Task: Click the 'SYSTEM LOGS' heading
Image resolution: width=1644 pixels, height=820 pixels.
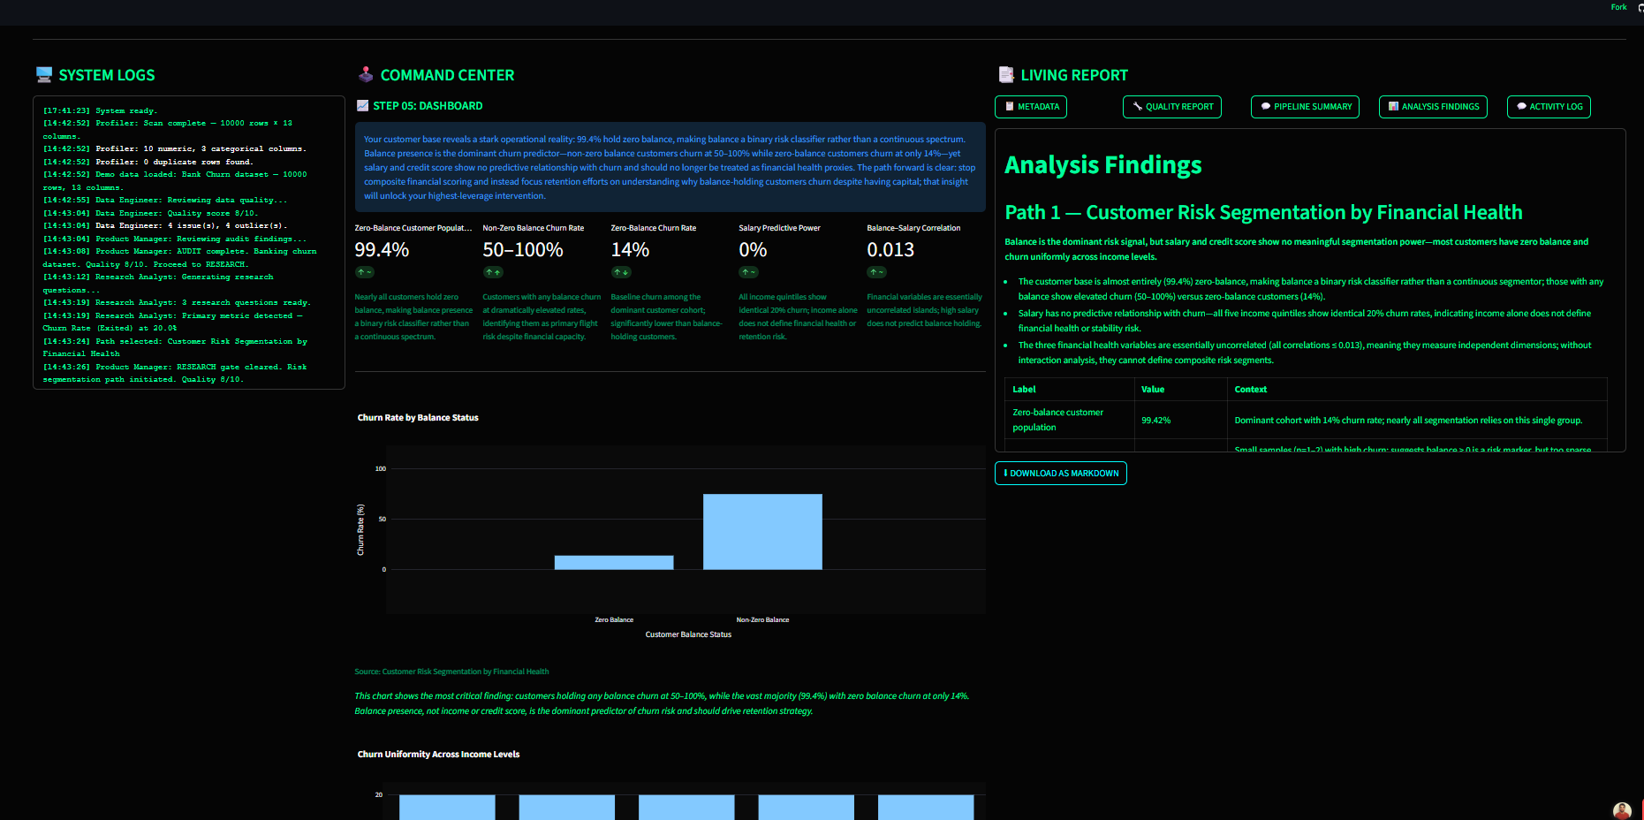Action: pos(107,75)
